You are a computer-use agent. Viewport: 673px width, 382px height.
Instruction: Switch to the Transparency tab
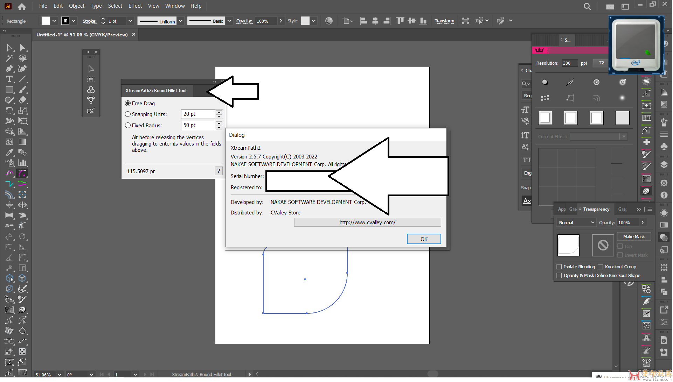(x=596, y=209)
